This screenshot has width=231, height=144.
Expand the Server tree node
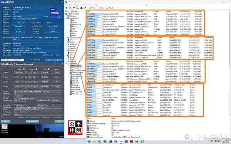[x=66, y=40]
